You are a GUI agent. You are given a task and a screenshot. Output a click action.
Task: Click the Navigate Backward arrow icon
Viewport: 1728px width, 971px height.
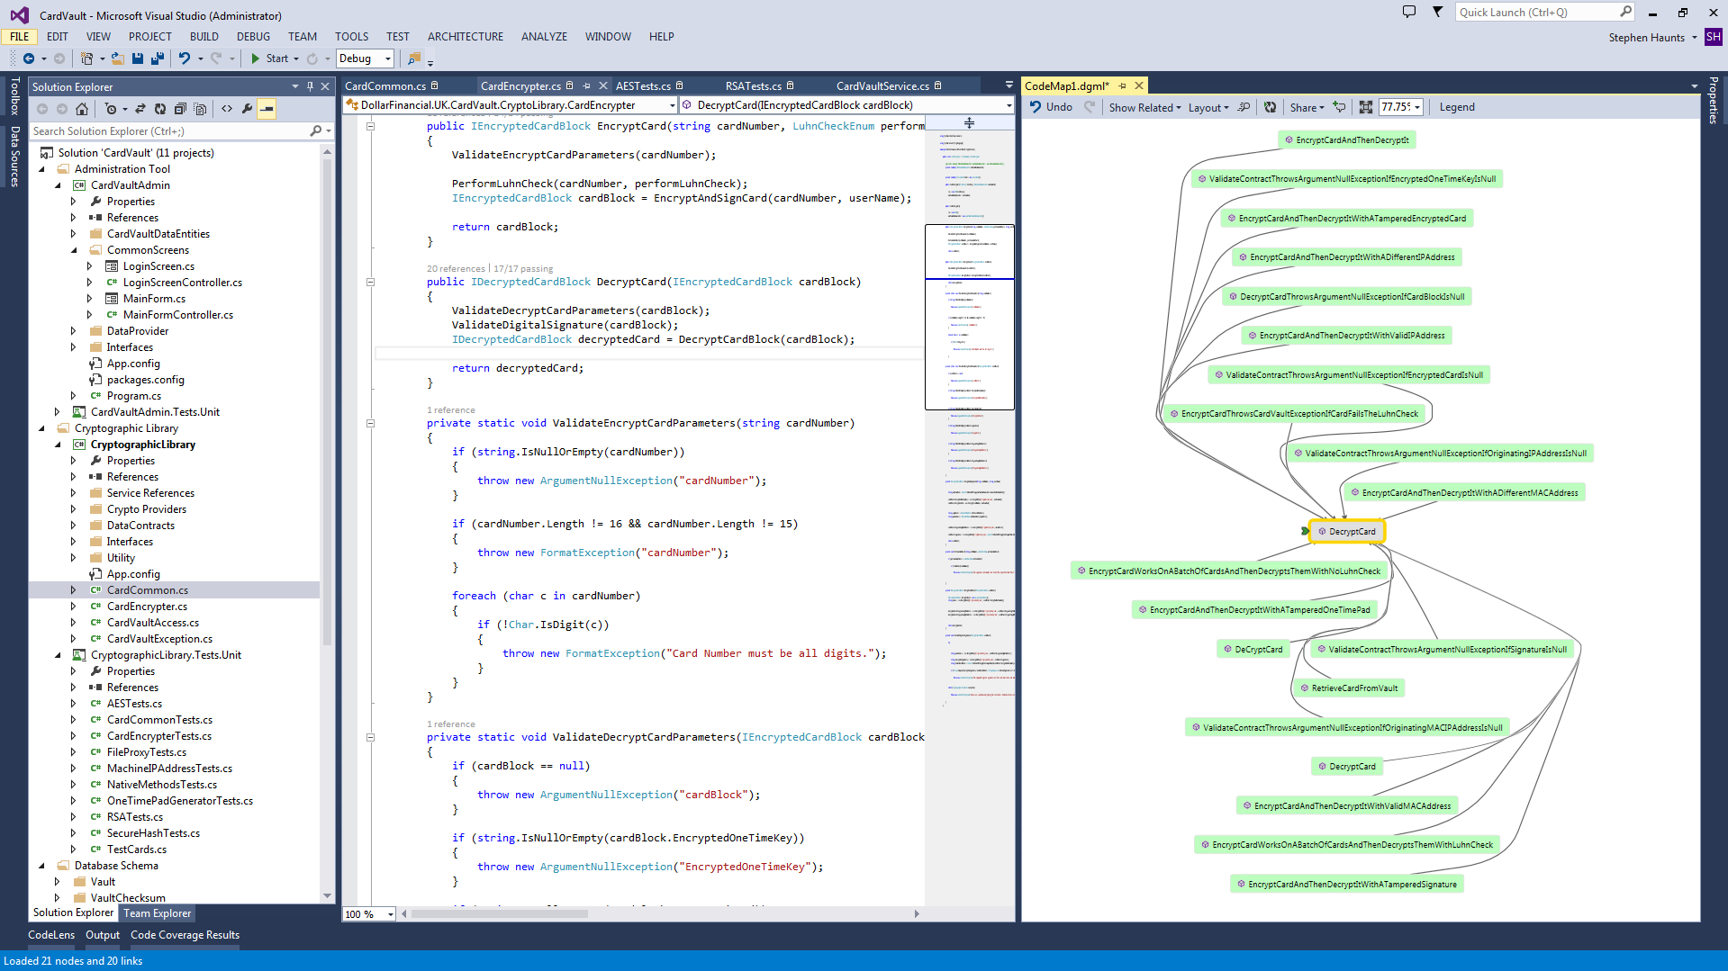point(29,58)
